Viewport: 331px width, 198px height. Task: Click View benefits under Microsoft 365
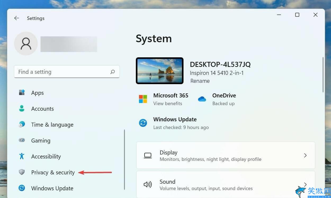[x=168, y=104]
